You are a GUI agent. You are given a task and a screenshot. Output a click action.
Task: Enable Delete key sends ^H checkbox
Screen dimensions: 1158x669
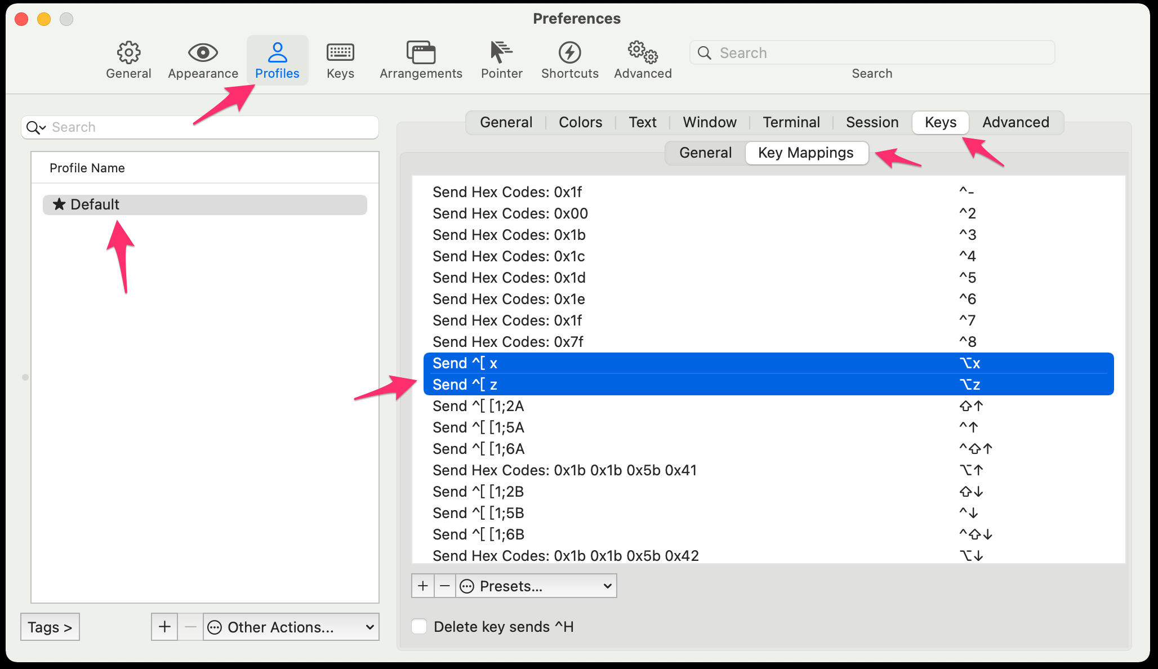420,626
